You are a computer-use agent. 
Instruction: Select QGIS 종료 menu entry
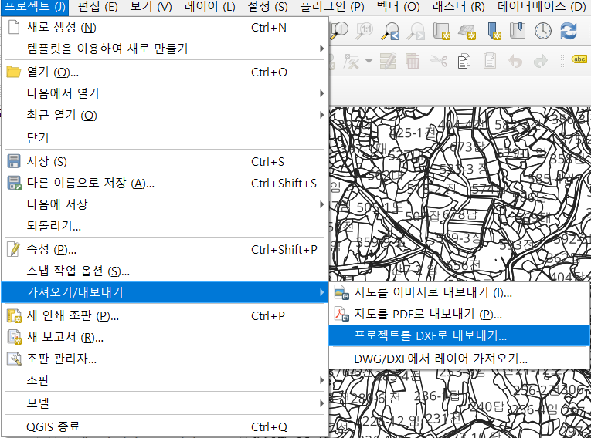165,426
